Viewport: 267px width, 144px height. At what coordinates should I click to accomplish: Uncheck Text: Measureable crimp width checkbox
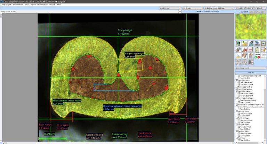click(x=239, y=76)
